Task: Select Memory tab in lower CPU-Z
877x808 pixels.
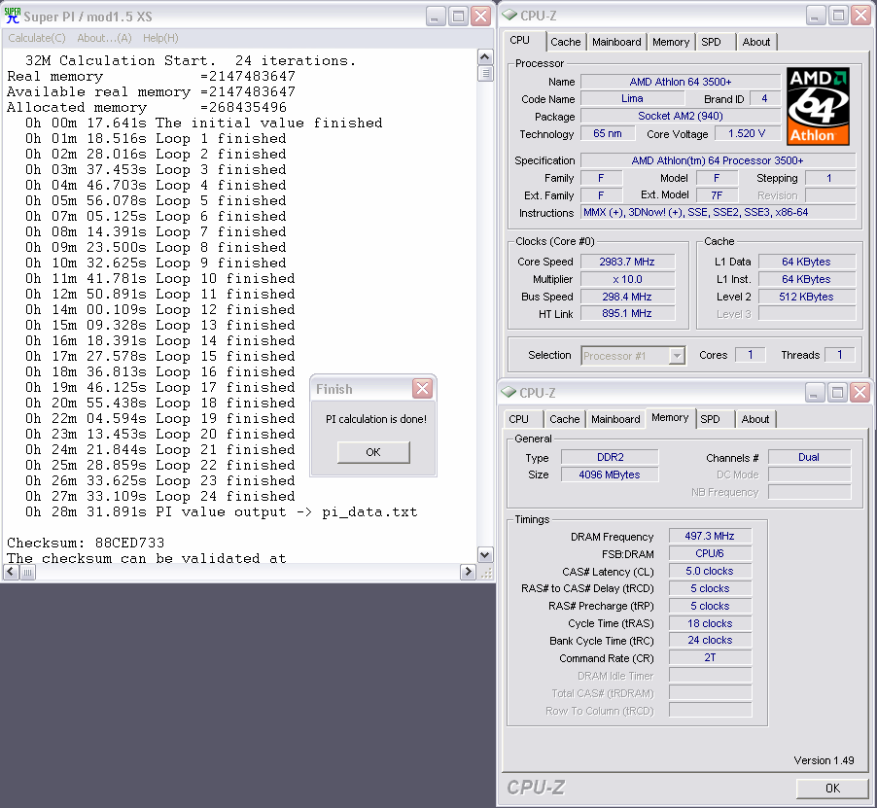Action: [670, 418]
